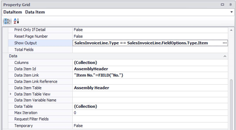This screenshot has width=236, height=130.
Task: Select the Print Only If Detail value
Action: pos(150,30)
